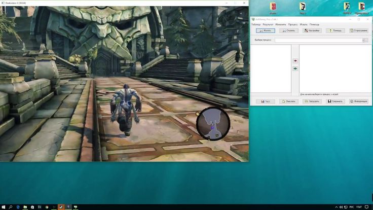Viewport: 373px width, 210px height.
Task: Minimize the ArtMoney window
Action: pos(350,19)
